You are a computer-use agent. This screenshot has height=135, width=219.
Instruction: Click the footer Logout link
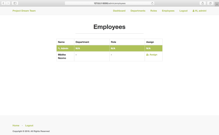click(29, 125)
